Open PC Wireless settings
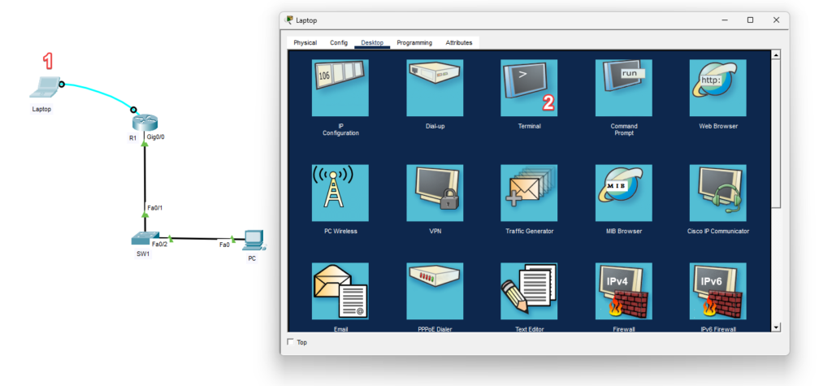 340,193
